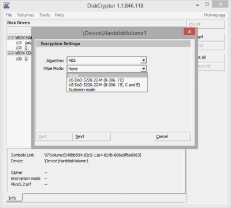Open the File menu
231x208 pixels.
(x=9, y=15)
